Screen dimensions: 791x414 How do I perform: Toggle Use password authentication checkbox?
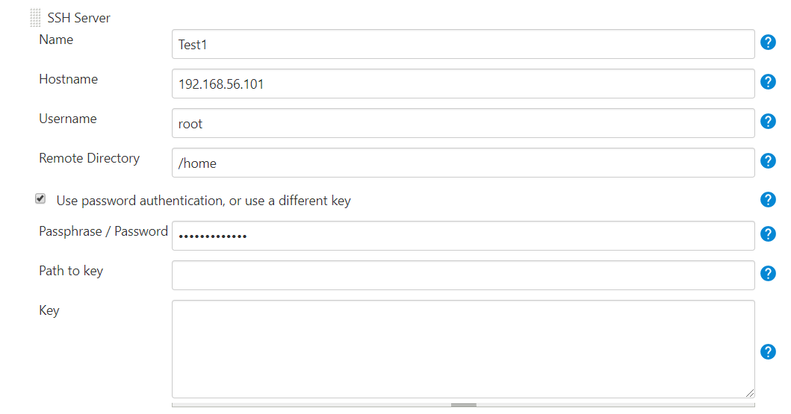[x=40, y=198]
